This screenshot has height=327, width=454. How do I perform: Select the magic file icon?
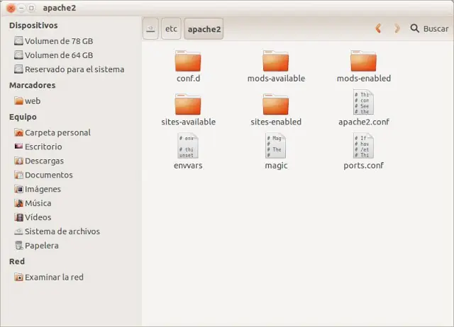pos(276,146)
